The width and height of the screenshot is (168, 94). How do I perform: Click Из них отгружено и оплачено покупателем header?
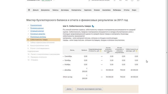119,50
